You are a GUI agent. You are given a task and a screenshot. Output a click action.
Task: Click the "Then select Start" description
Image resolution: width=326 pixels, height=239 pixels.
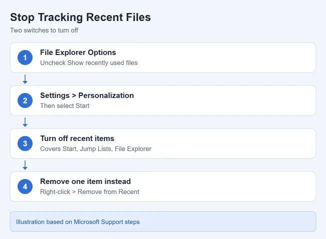65,105
